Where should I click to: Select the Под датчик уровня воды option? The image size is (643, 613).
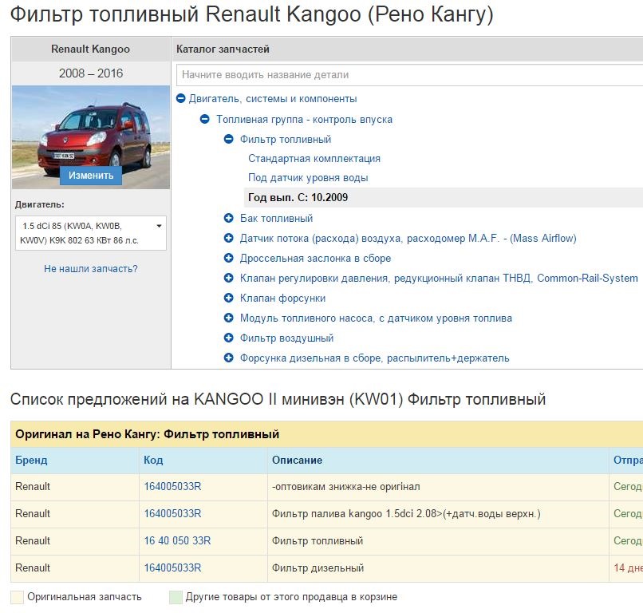coord(308,178)
